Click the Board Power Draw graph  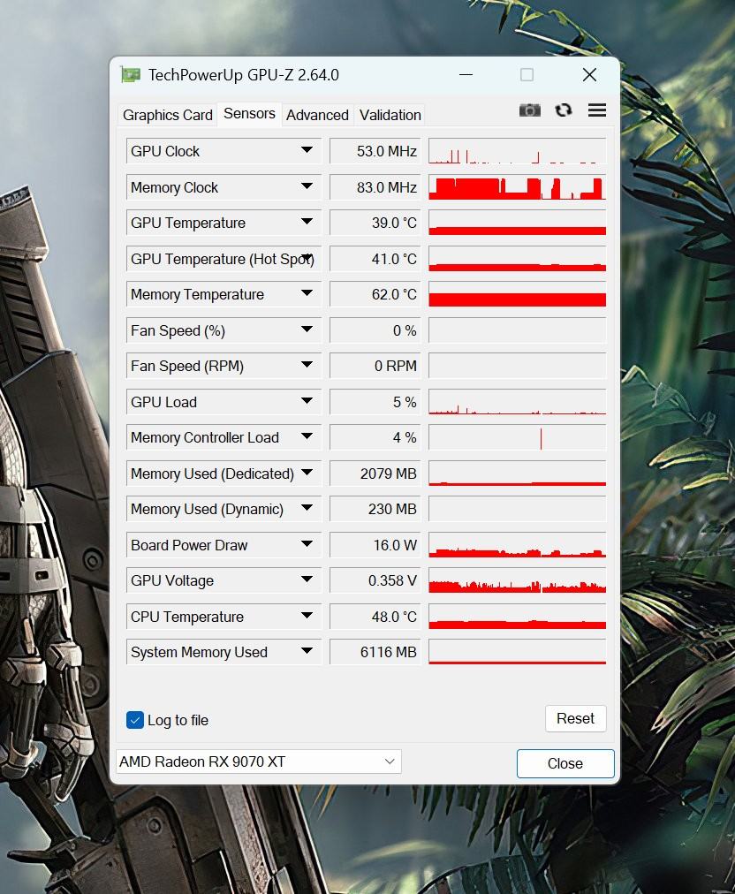[x=517, y=545]
